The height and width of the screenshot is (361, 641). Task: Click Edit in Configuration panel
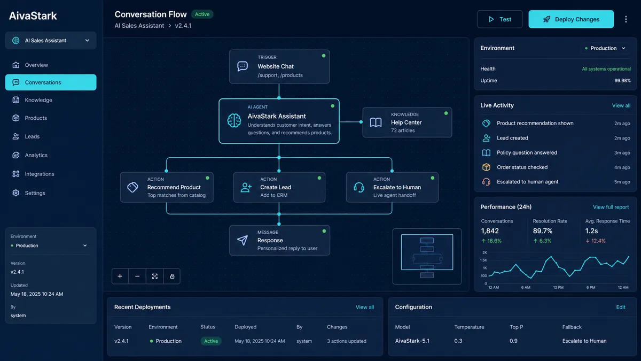pyautogui.click(x=621, y=307)
